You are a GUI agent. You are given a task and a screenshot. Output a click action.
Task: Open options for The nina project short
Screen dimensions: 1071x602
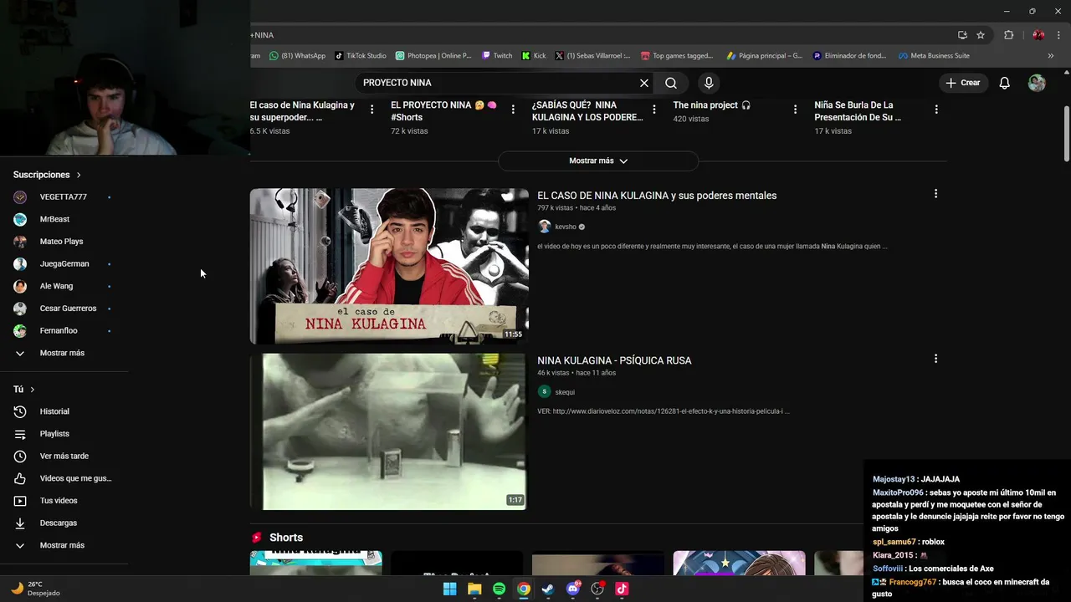point(795,110)
